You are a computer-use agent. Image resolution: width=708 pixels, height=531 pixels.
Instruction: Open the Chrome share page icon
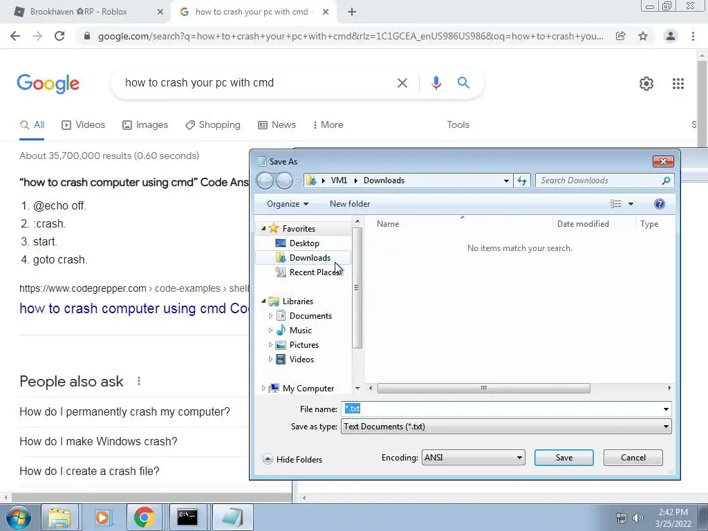[621, 36]
